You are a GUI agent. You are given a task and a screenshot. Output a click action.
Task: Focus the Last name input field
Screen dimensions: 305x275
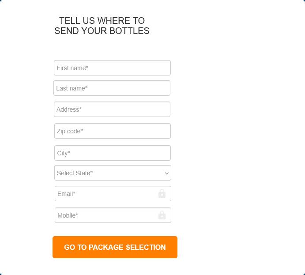[112, 88]
